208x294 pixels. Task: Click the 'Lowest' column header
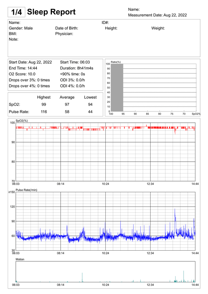pyautogui.click(x=90, y=97)
